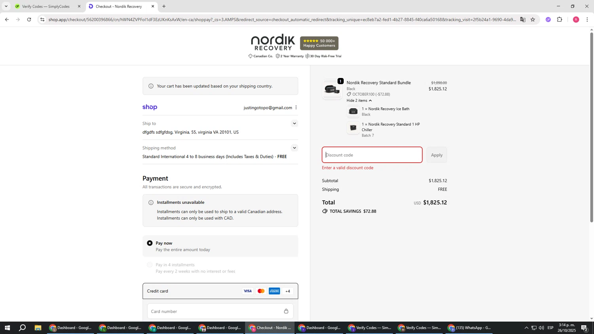Viewport: 594px width, 334px height.
Task: Reload the checkout page
Action: 29,19
